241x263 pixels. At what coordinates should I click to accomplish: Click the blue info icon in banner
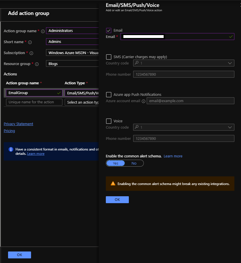[x=11, y=149]
